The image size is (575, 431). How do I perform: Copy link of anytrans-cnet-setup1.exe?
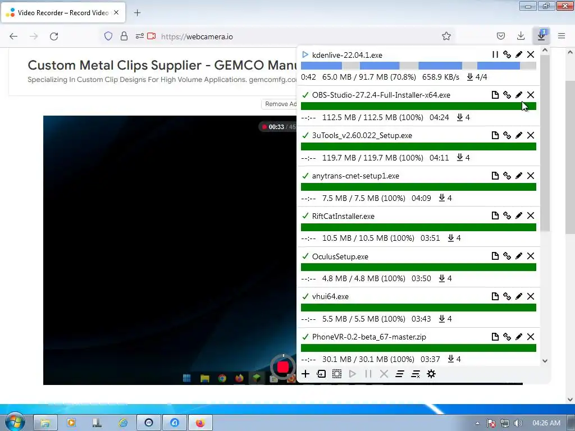click(507, 176)
